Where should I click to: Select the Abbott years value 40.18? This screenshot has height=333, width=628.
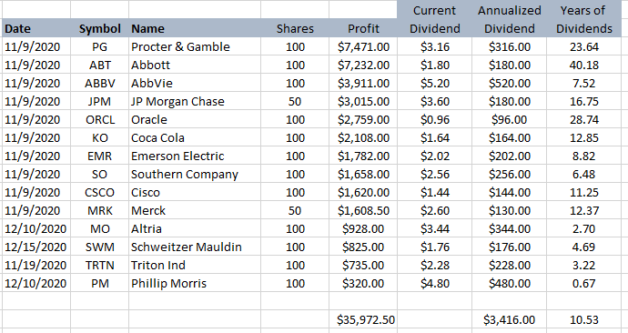coord(584,65)
